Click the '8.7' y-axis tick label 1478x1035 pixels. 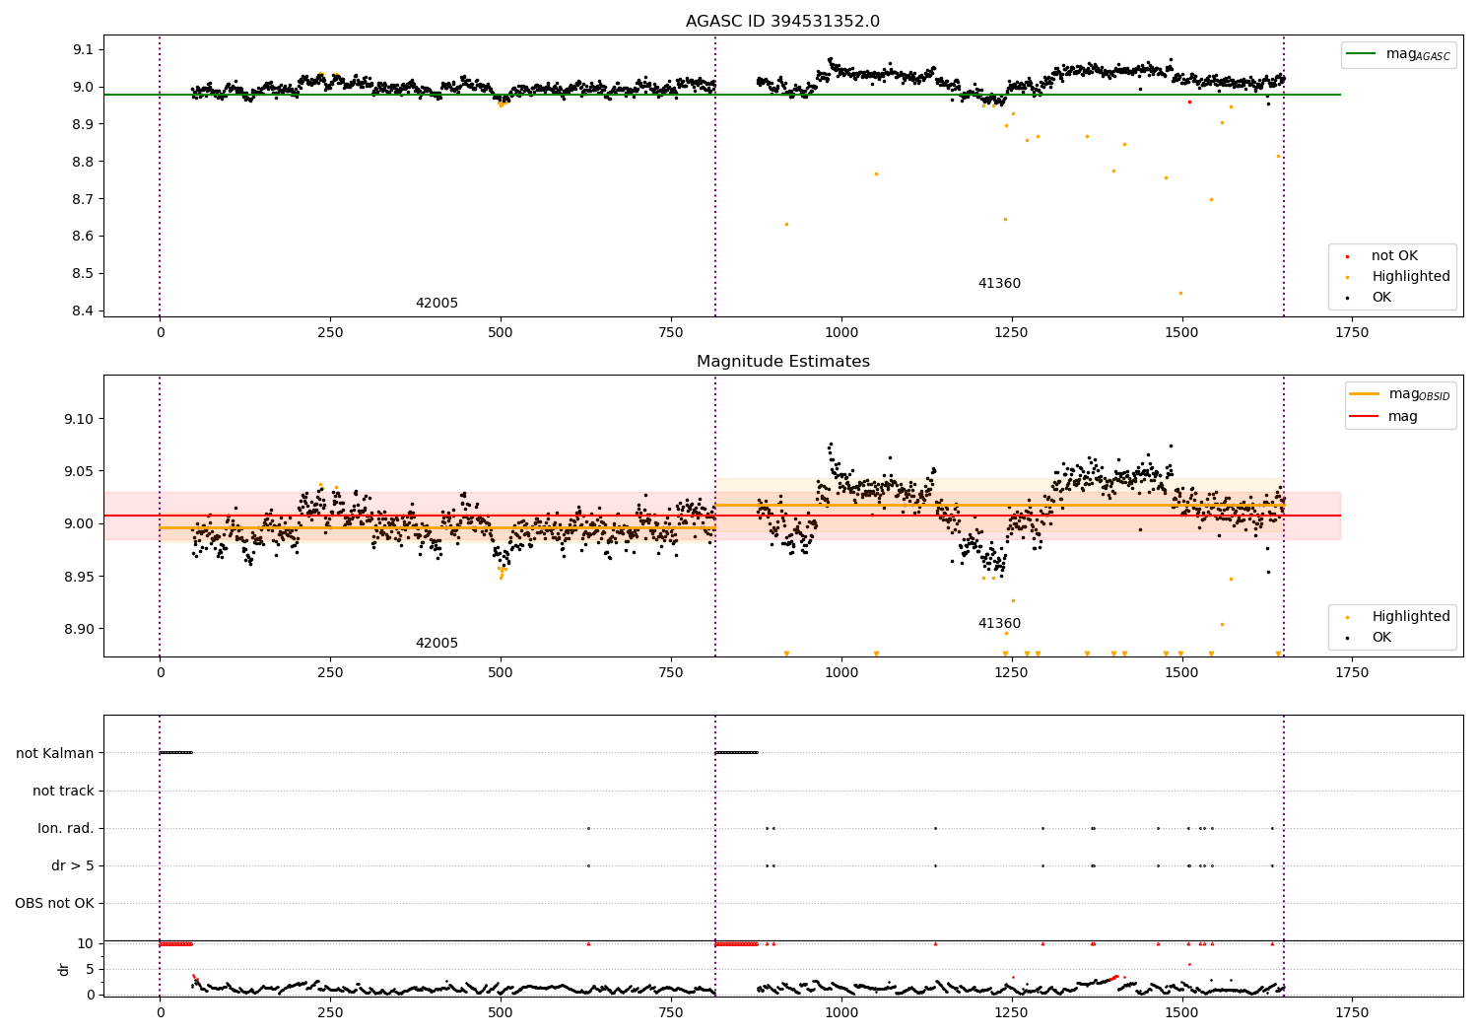coord(84,199)
